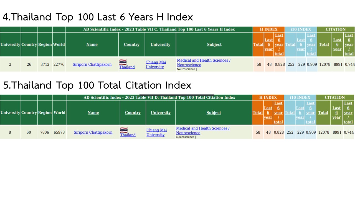Select country rank value 60

tap(29, 132)
